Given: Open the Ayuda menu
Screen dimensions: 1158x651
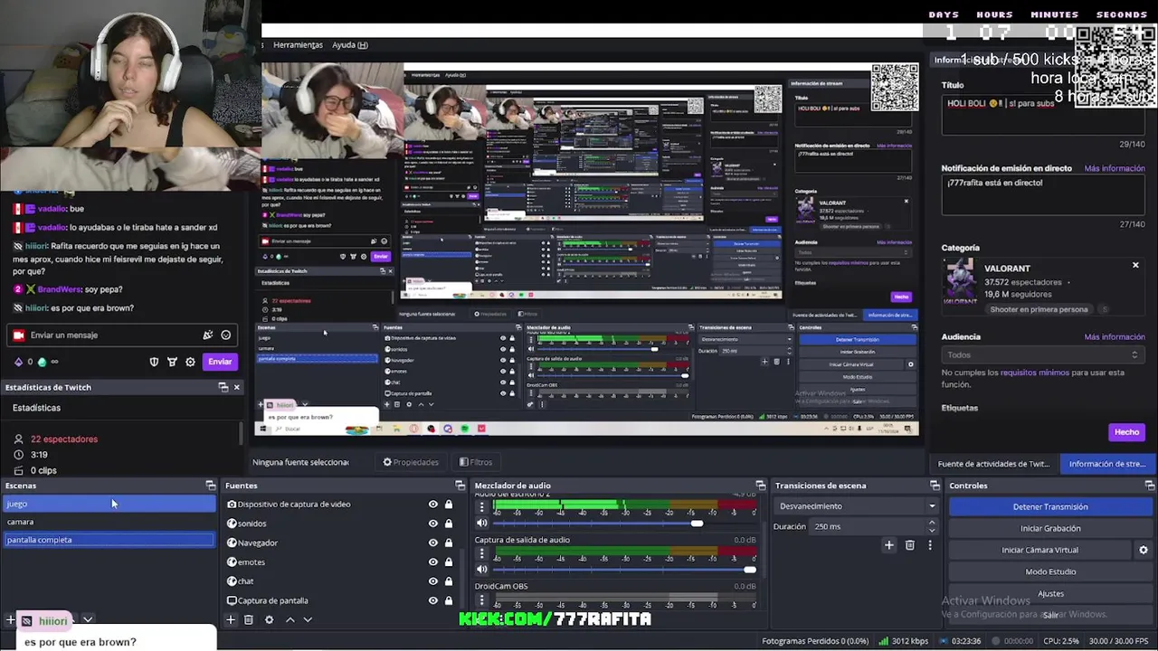Looking at the screenshot, I should click(x=349, y=45).
